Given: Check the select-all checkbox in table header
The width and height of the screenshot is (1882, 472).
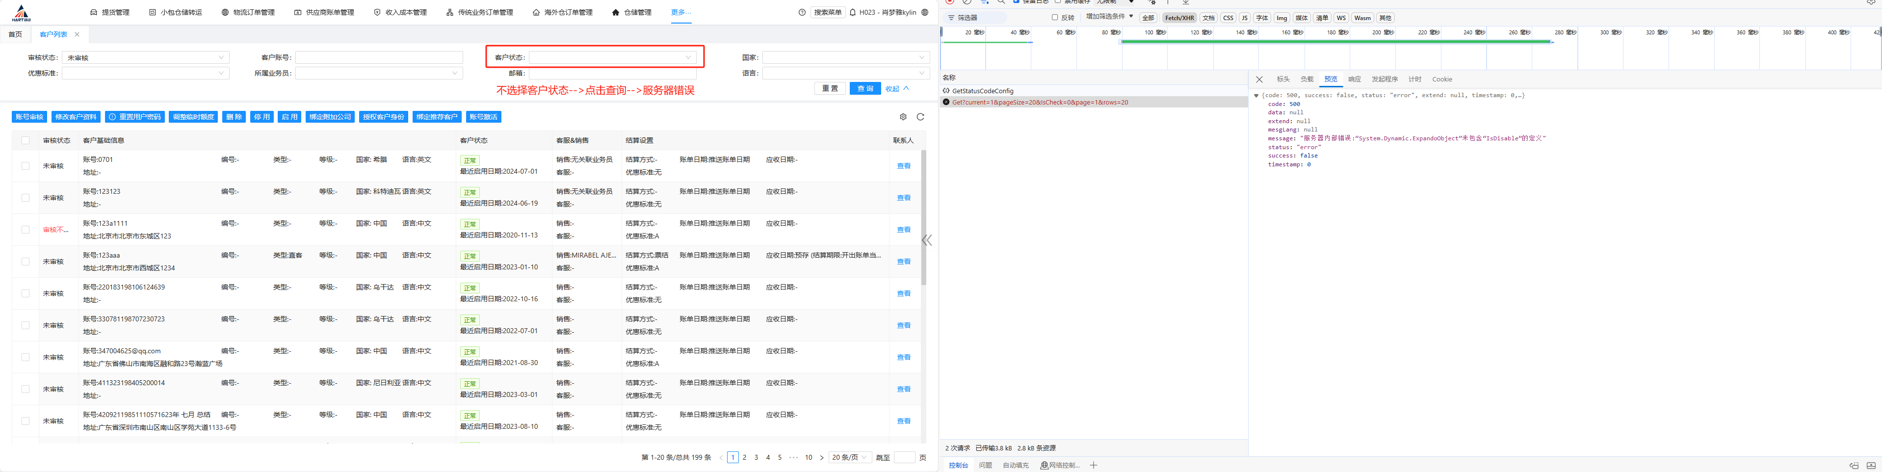Looking at the screenshot, I should point(26,140).
